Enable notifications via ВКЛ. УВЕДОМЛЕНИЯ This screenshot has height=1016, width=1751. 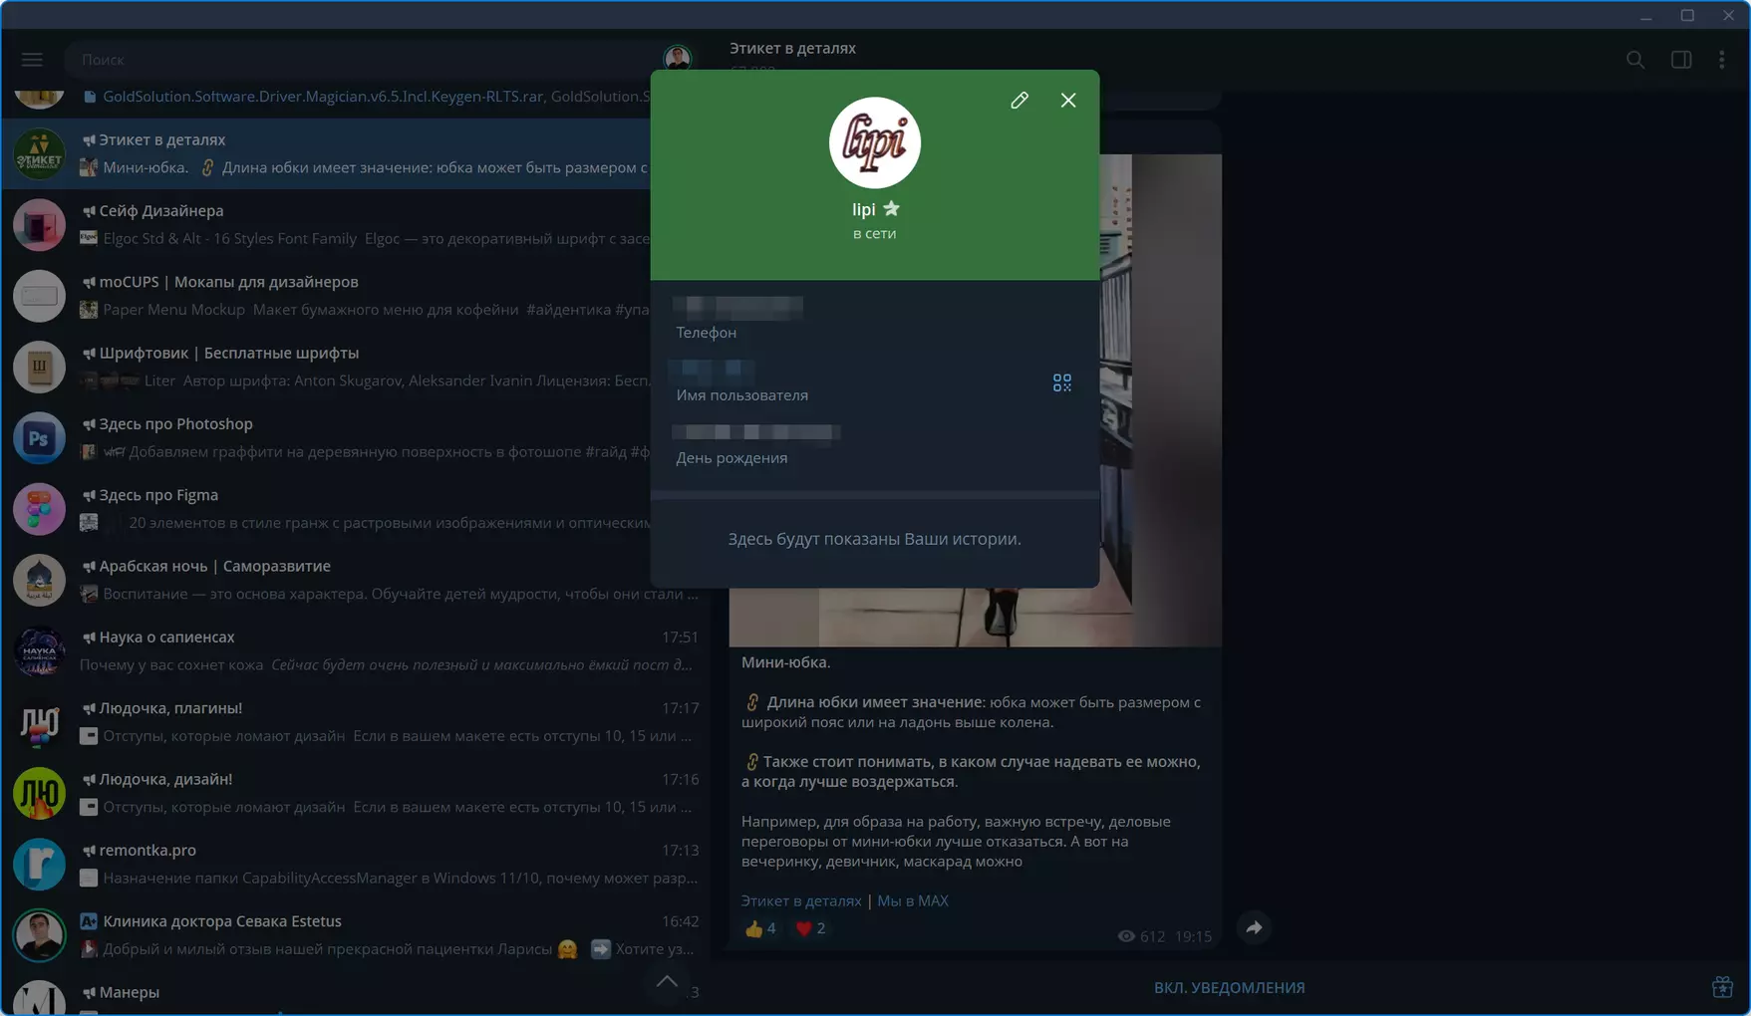[1229, 987]
